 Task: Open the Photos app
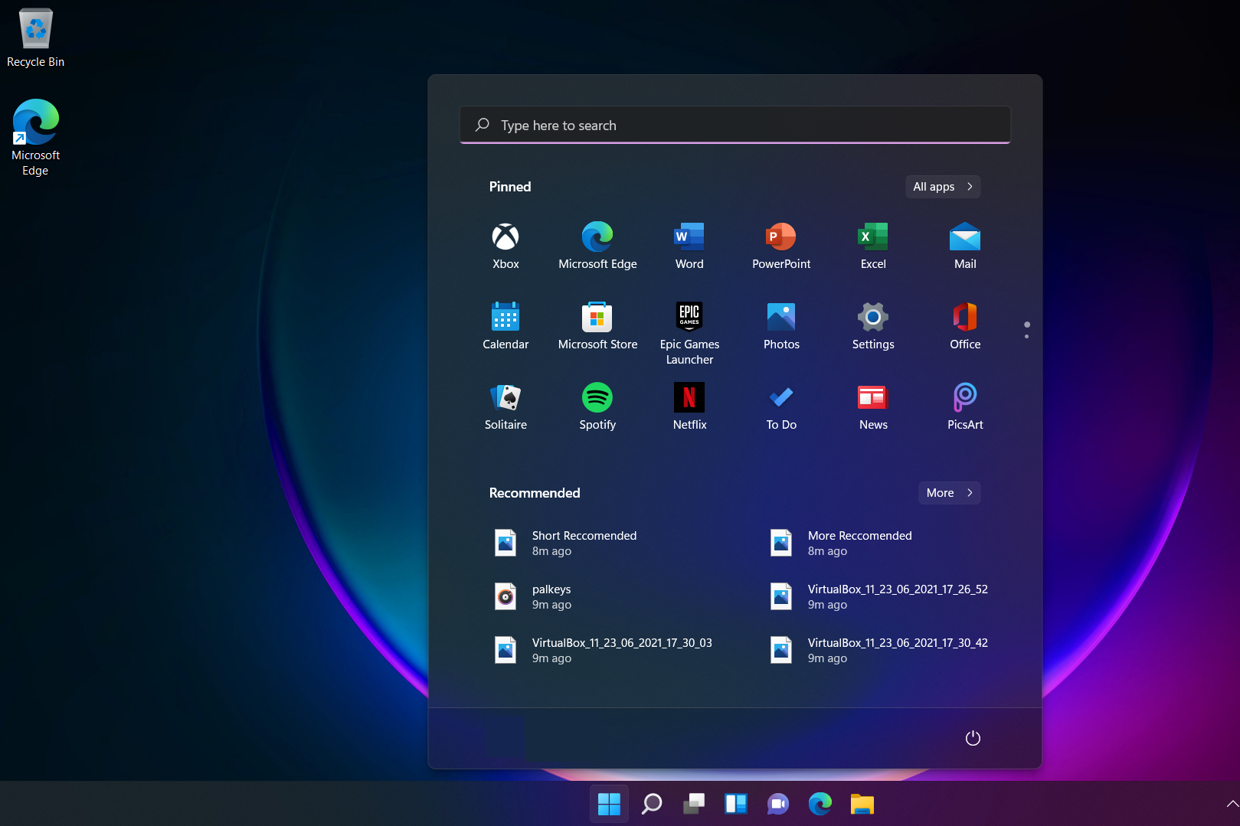(781, 327)
